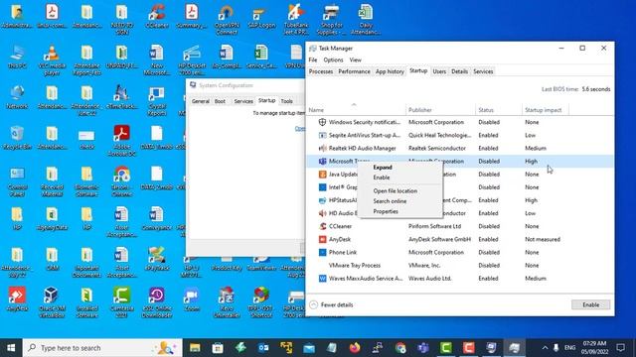Select the Intel Graphics startup entry icon
The image size is (636, 357).
click(x=322, y=187)
